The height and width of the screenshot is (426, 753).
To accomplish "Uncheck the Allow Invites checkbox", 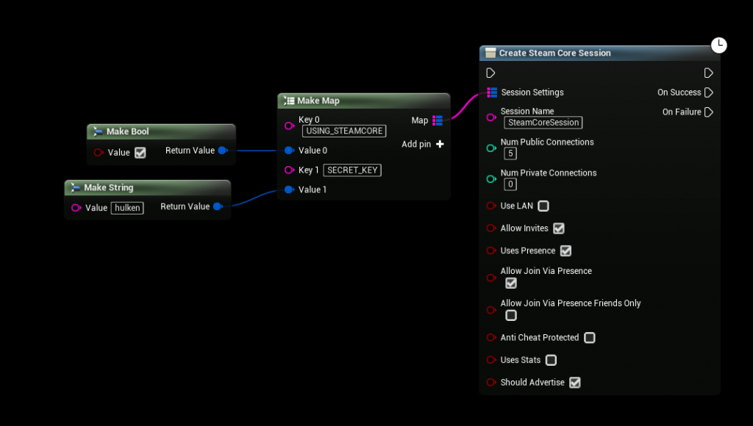I will coord(559,228).
